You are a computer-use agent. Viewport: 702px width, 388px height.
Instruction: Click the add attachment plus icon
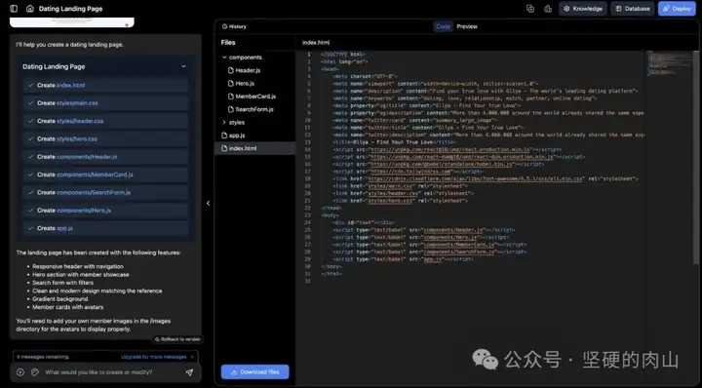[20, 372]
